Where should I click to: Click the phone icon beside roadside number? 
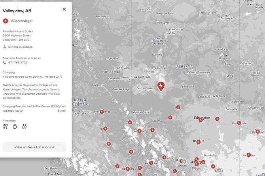(4, 62)
